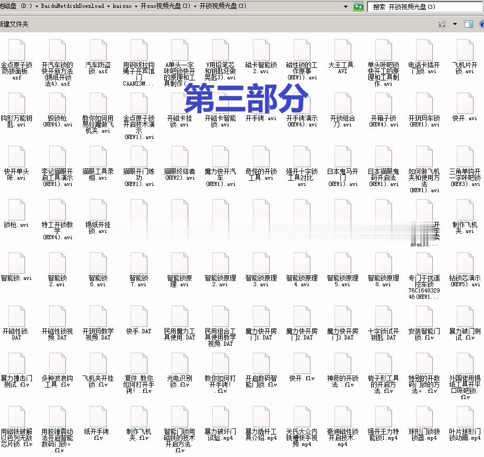Select the file 钩形万能钥匙.avi
The width and height of the screenshot is (484, 457).
pos(17,110)
